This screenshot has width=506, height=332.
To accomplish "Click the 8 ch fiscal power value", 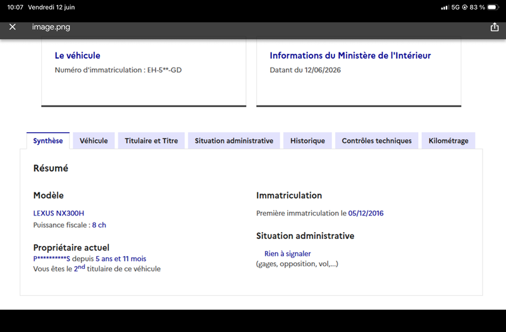I will coord(99,225).
